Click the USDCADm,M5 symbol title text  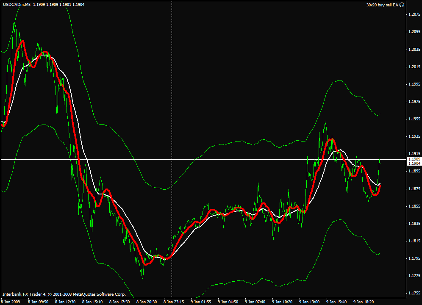point(17,5)
